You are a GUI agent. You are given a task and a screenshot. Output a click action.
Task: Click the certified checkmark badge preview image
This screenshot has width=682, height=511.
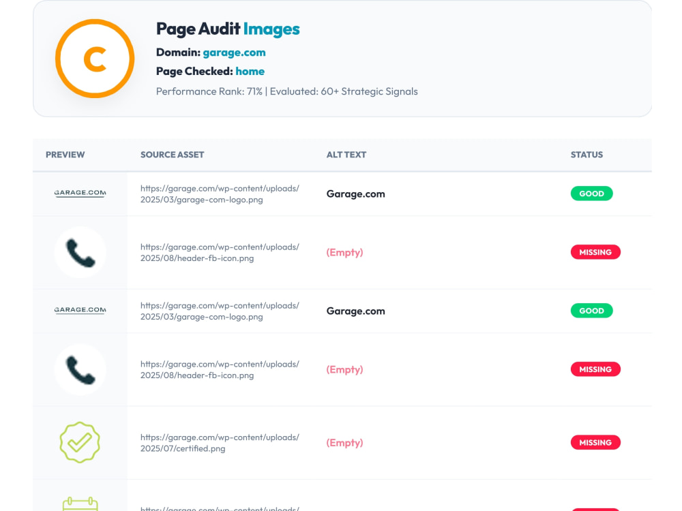pos(80,442)
